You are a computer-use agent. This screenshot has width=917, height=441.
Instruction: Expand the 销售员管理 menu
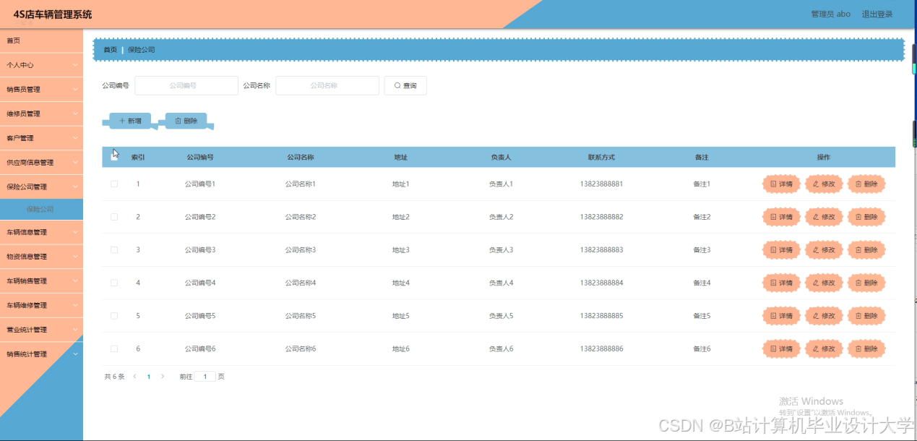41,90
